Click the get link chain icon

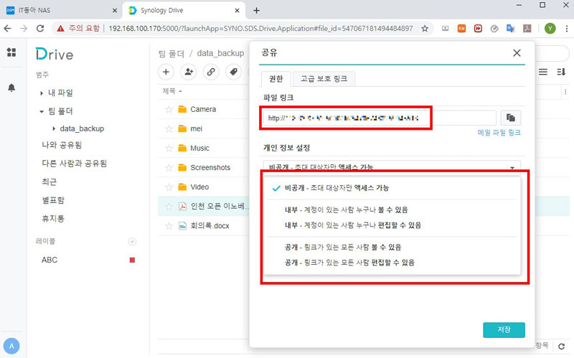(x=211, y=72)
